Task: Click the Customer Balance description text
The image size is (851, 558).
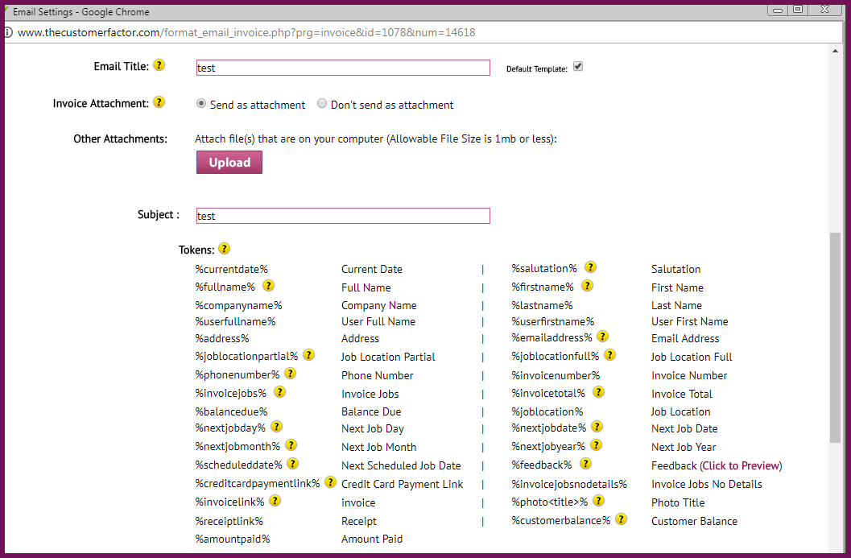Action: point(694,521)
